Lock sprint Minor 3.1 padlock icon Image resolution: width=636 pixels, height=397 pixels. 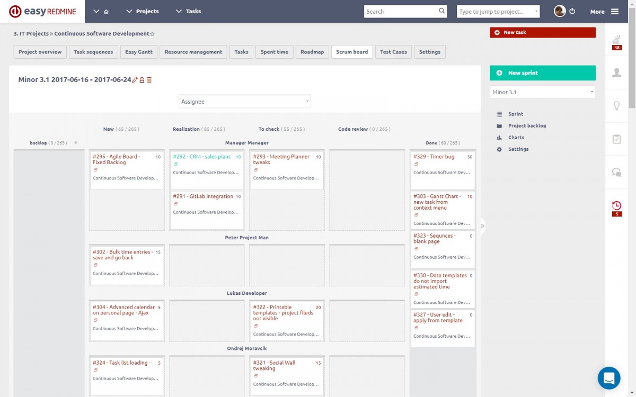pos(142,80)
